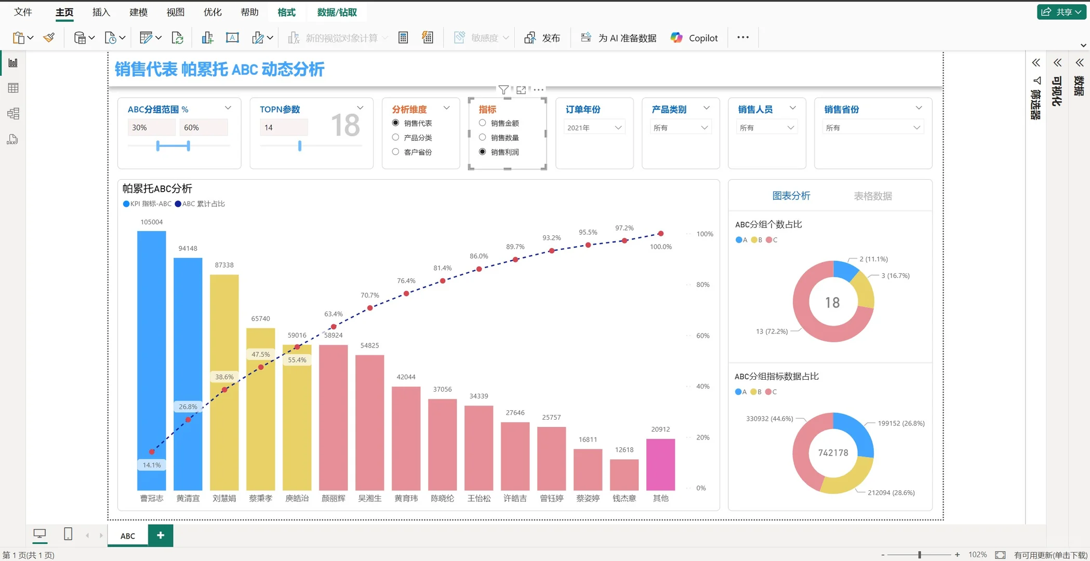Click the 为 AI 准备数据 button
The height and width of the screenshot is (561, 1090).
tap(618, 37)
